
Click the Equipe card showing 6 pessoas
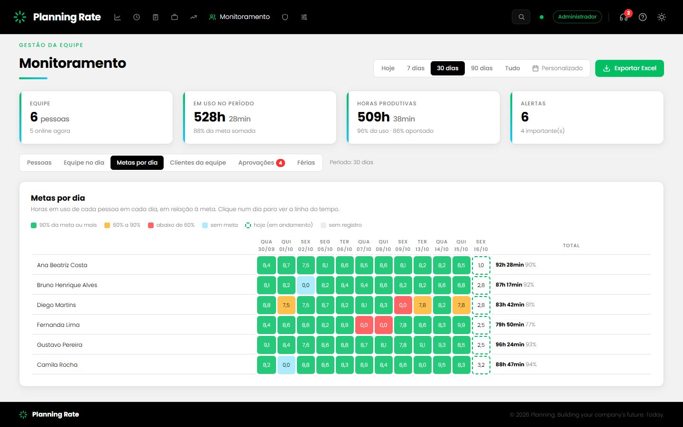tap(96, 118)
